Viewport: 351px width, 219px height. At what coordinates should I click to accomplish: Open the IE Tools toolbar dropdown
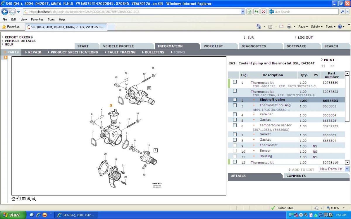click(x=331, y=27)
